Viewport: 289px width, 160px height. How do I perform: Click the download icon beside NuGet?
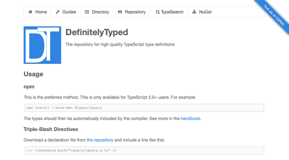click(x=194, y=12)
